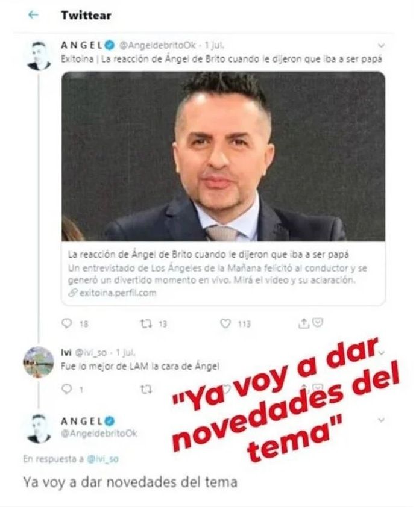Screen dimensions: 419x507
Task: Expand options chevron on Angel's first tweet
Action: (381, 46)
